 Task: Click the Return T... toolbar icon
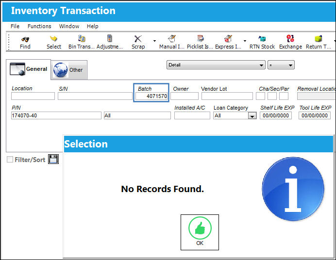tap(319, 39)
